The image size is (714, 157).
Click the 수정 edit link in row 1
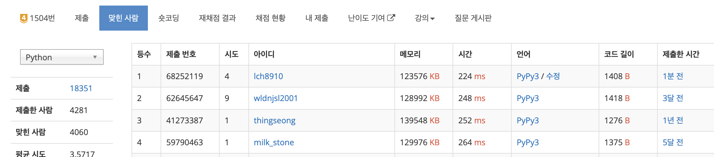[x=553, y=76]
